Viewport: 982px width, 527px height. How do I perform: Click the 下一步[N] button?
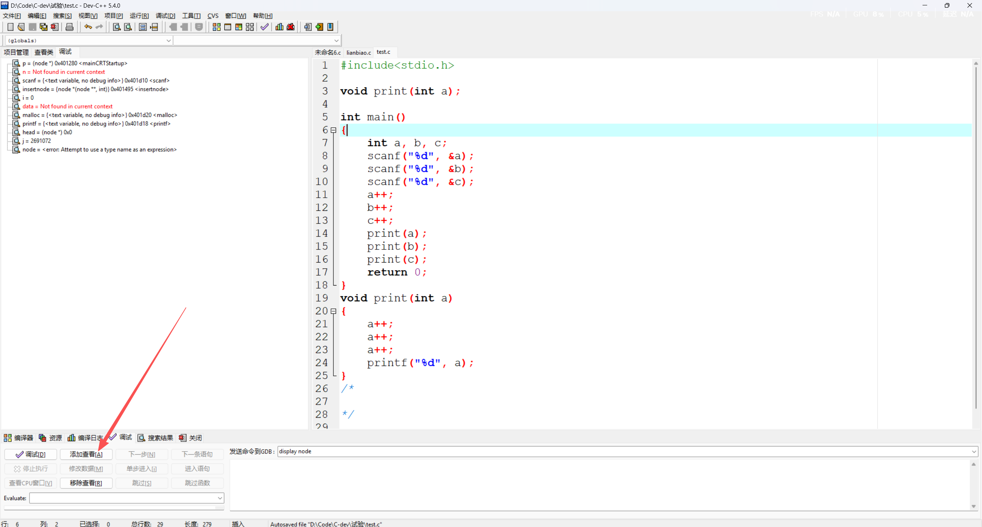(x=142, y=454)
